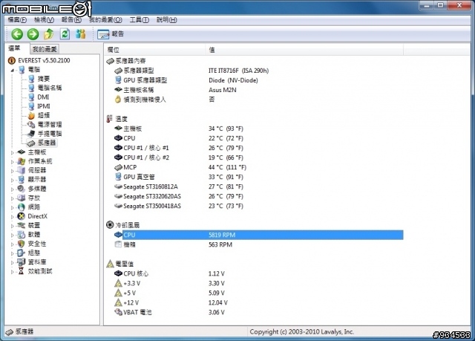The width and height of the screenshot is (475, 341).
Task: Click the 資料庫 database icon
Action: [22, 262]
